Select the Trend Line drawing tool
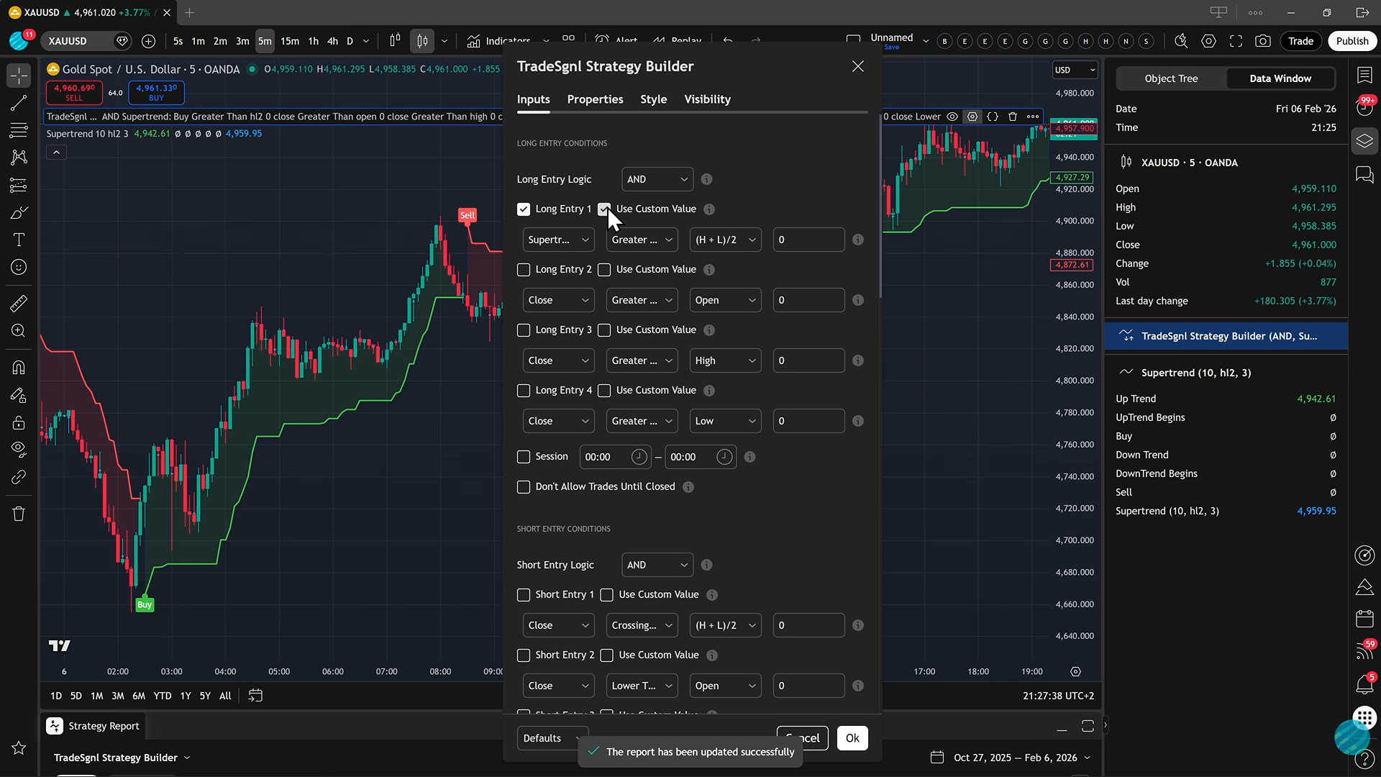The image size is (1381, 777). [x=18, y=103]
